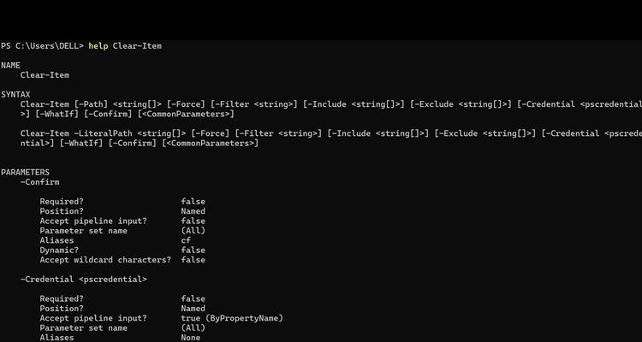Click the '-Confirm' parameter heading
This screenshot has height=342, width=642.
point(39,182)
